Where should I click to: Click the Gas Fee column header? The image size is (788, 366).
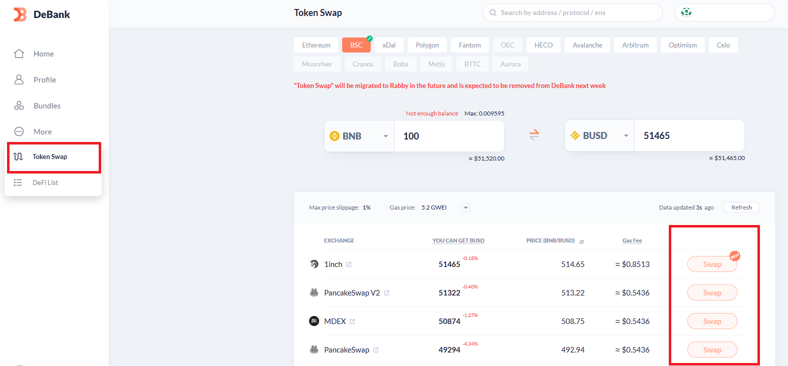tap(632, 240)
